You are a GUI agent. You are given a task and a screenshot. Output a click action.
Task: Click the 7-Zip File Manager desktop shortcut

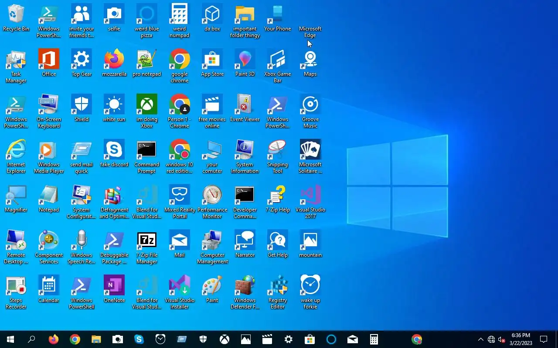click(147, 247)
